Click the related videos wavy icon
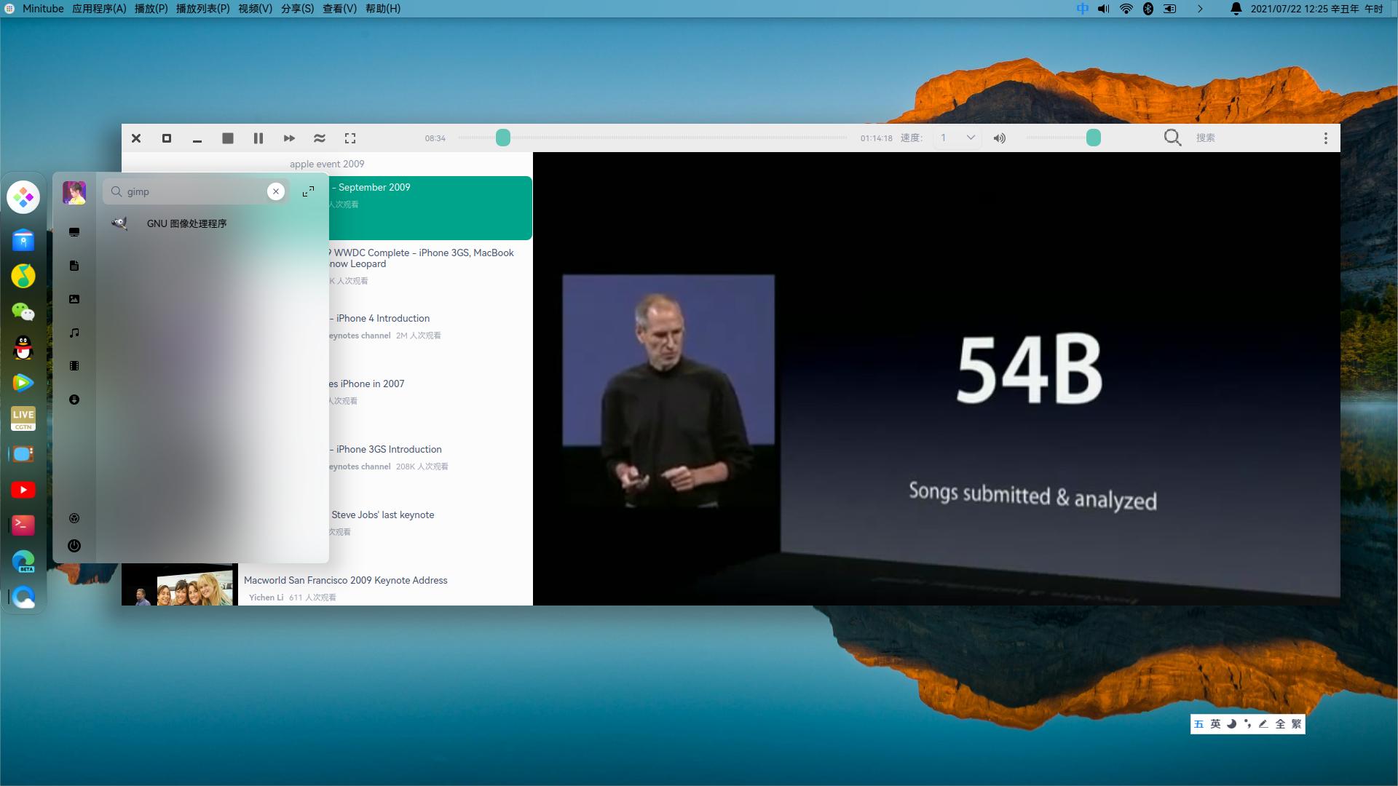The height and width of the screenshot is (786, 1398). click(319, 138)
